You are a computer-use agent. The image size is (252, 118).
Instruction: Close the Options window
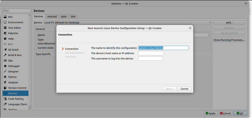click(246, 3)
